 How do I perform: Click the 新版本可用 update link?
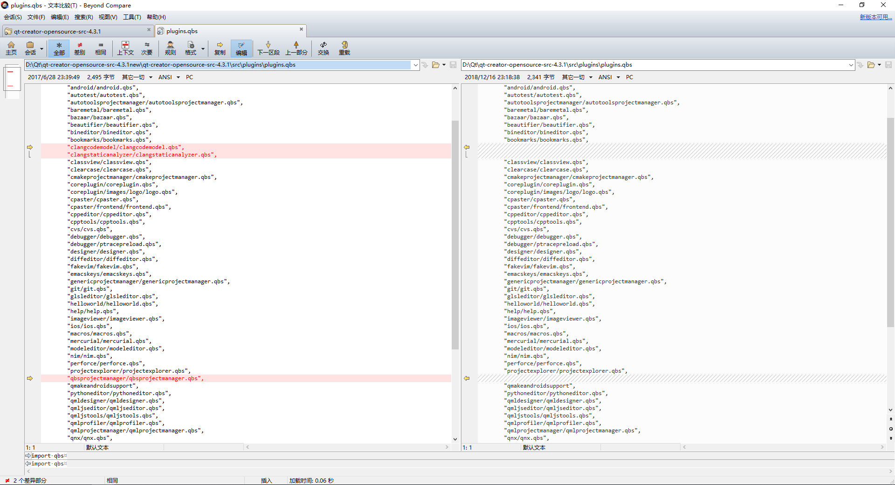click(x=875, y=17)
